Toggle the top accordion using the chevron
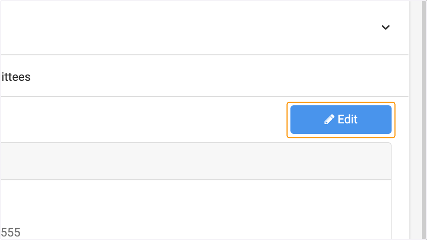 (385, 27)
